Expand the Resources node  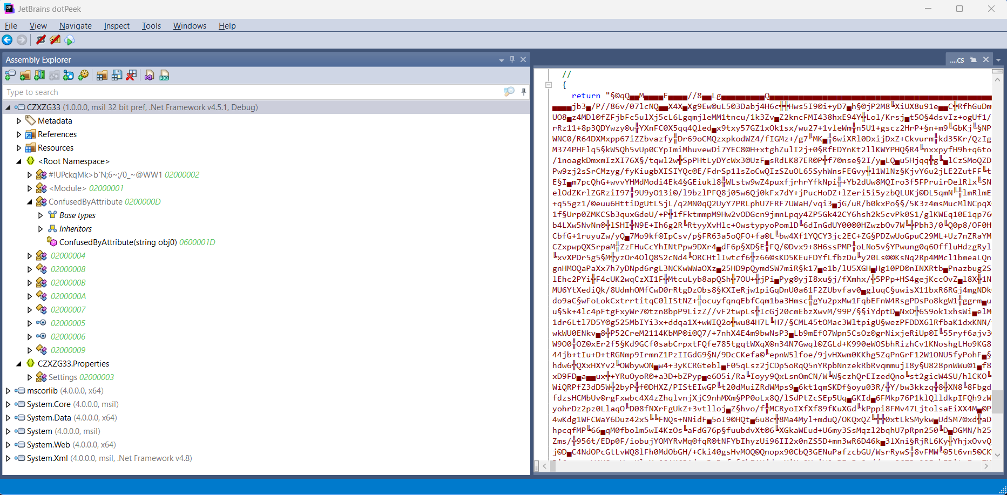point(19,148)
